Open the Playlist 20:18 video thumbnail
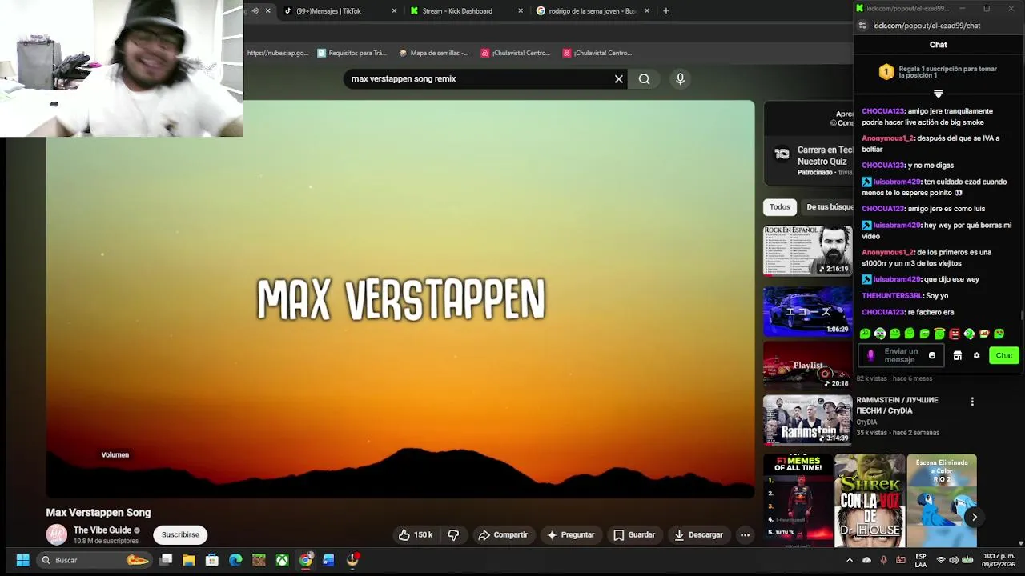1025x576 pixels. [x=807, y=365]
